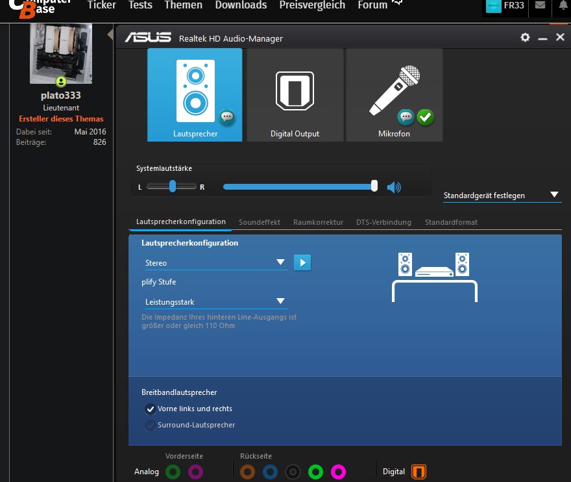
Task: Switch to the Lautsprecherkonfiguration tab
Action: (180, 222)
